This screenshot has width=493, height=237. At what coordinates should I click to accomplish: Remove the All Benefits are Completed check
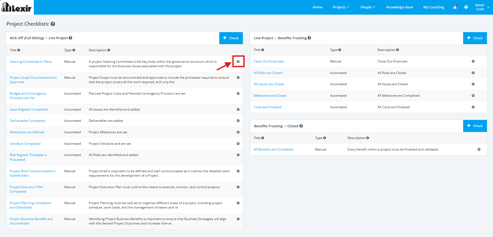click(x=479, y=149)
